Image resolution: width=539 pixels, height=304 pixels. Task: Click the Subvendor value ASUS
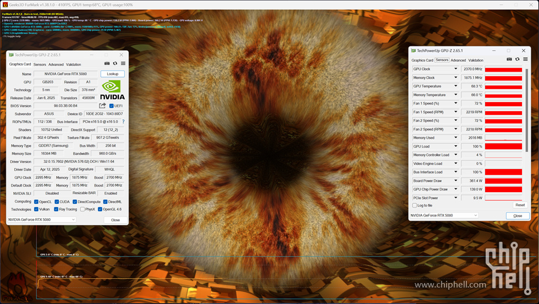(x=49, y=113)
